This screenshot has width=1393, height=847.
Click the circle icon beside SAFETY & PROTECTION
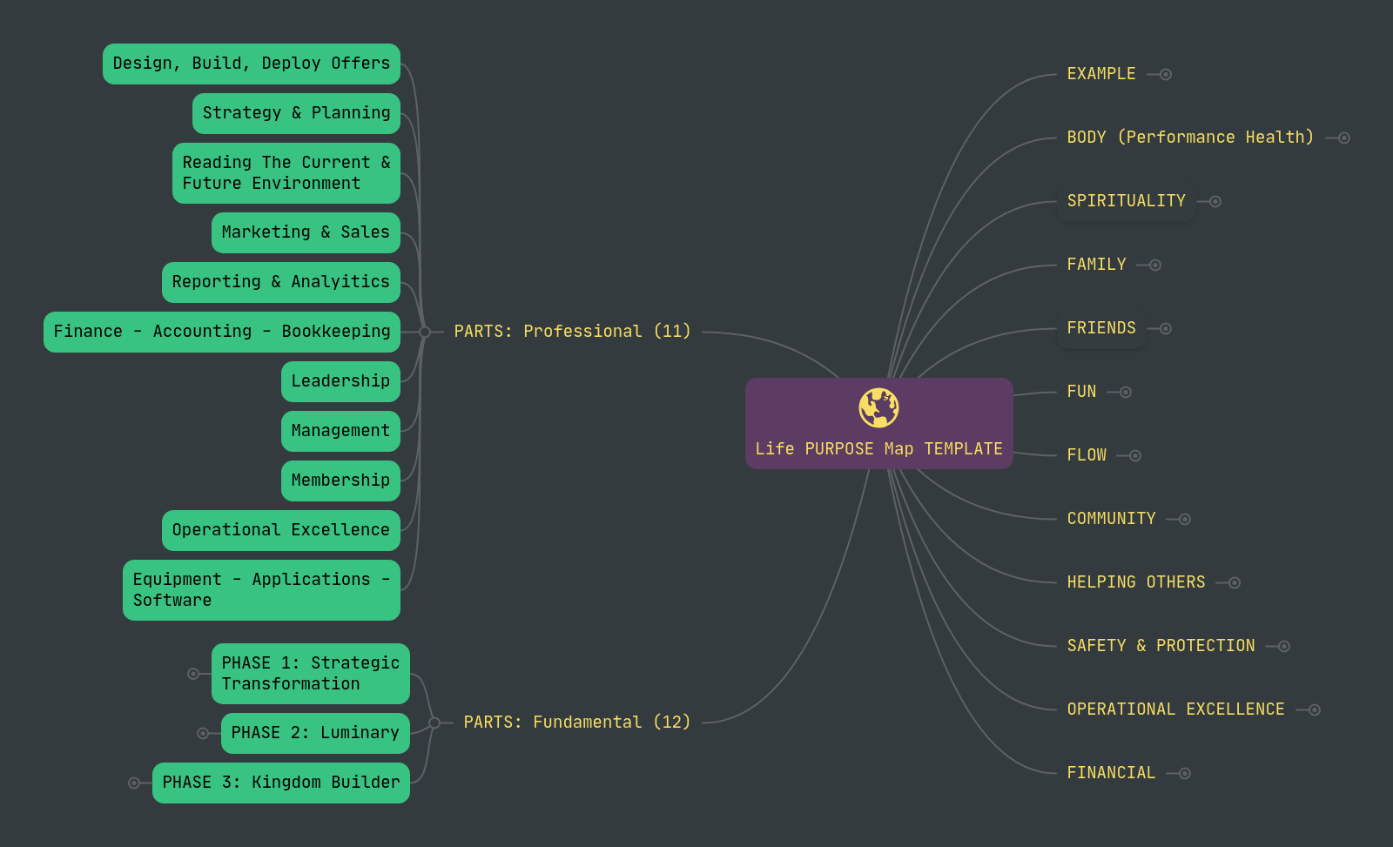(1283, 645)
